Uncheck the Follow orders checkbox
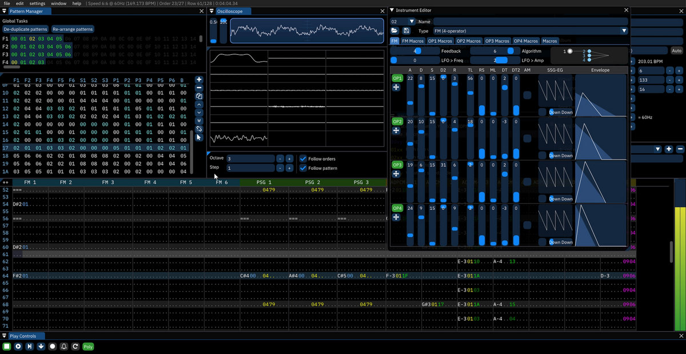Screen dimensions: 686x354 coord(304,158)
